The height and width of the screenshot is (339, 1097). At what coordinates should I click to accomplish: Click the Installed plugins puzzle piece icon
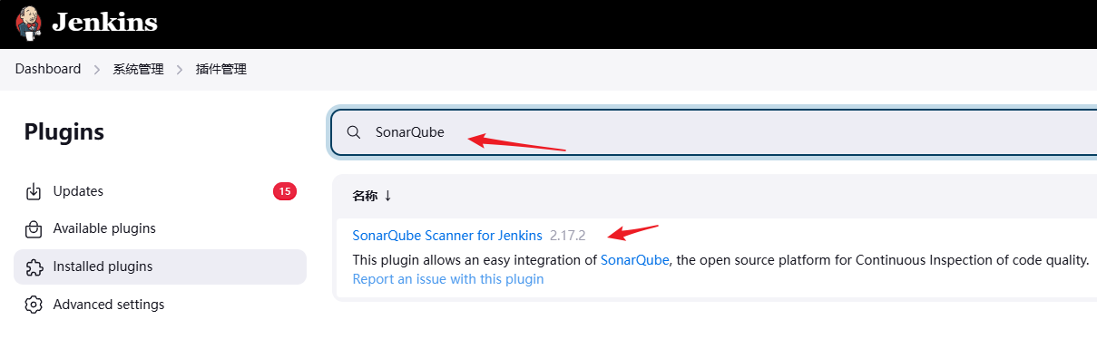(34, 266)
